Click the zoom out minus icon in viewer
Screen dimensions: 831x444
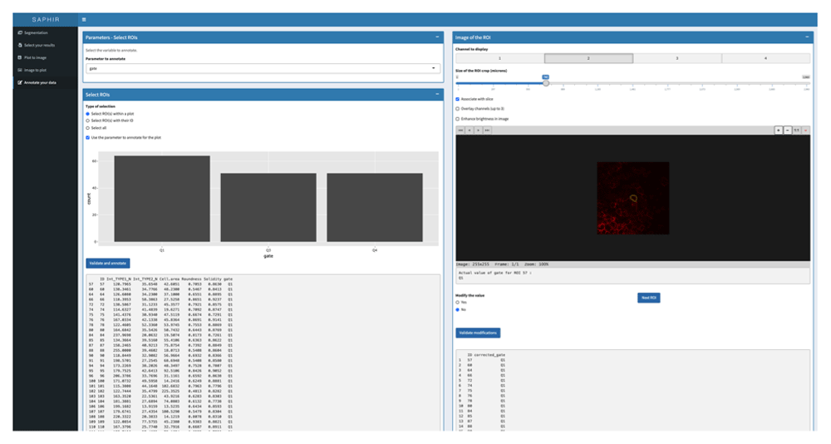pos(787,131)
